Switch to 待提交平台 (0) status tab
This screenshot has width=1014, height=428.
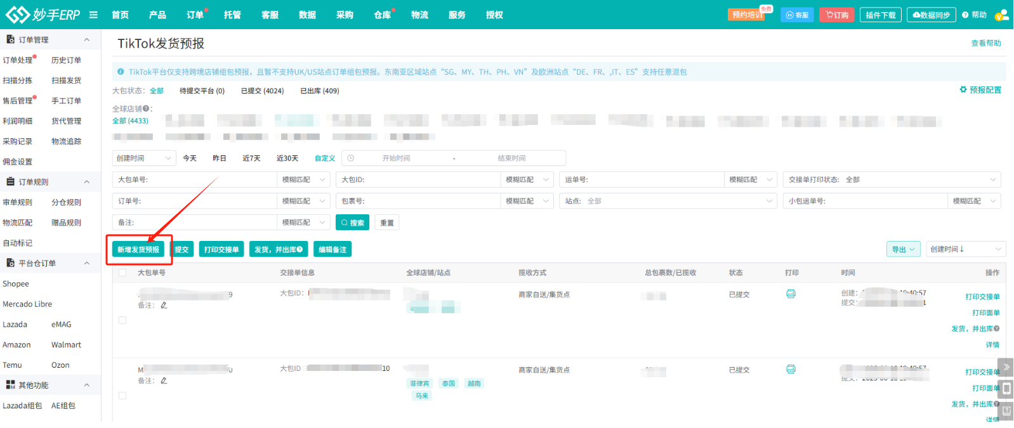tap(202, 91)
